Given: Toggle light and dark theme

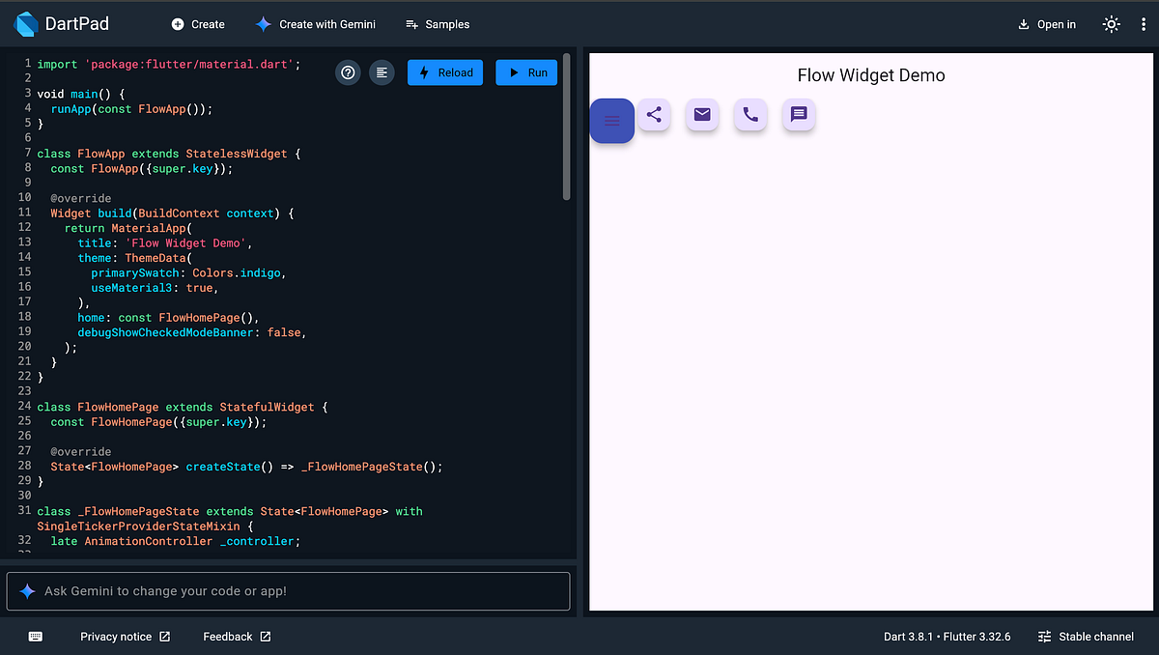Looking at the screenshot, I should tap(1111, 23).
